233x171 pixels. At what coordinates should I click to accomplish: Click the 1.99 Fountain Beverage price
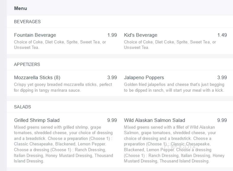coord(112,35)
